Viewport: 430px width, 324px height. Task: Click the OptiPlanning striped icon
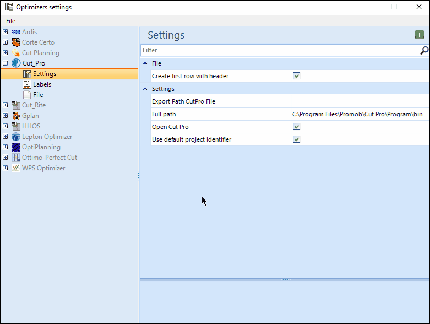[x=16, y=147]
